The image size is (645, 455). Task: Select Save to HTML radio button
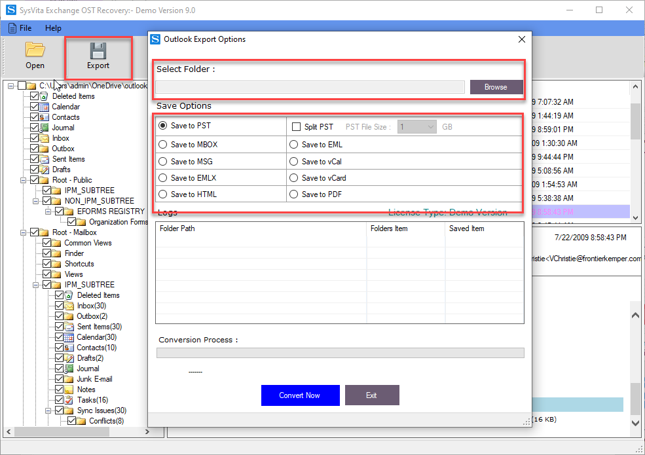click(x=163, y=194)
